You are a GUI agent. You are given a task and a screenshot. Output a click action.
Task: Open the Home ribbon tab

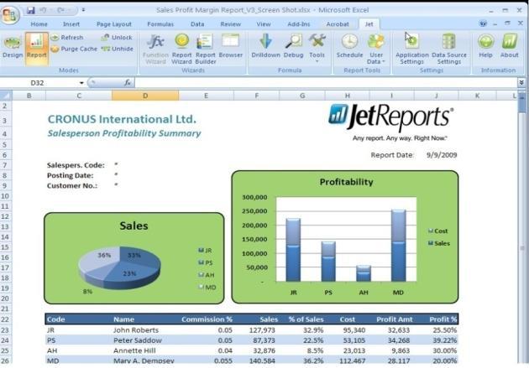click(x=39, y=24)
